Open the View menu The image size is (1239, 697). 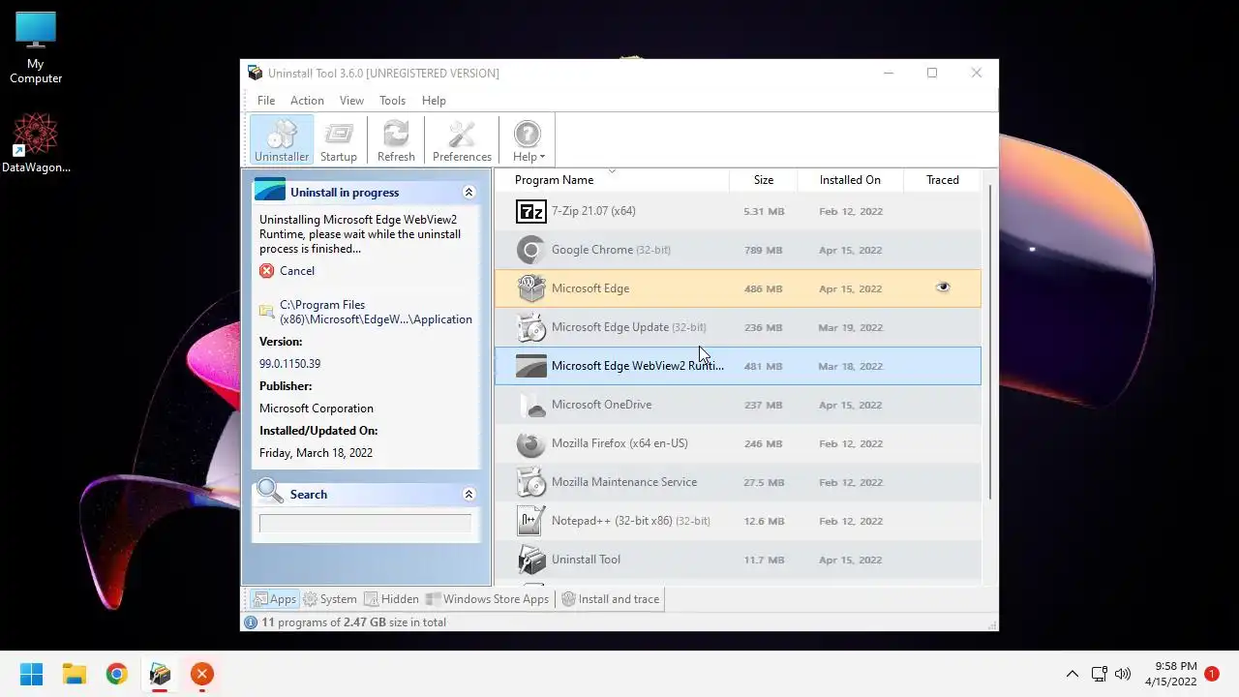(351, 101)
